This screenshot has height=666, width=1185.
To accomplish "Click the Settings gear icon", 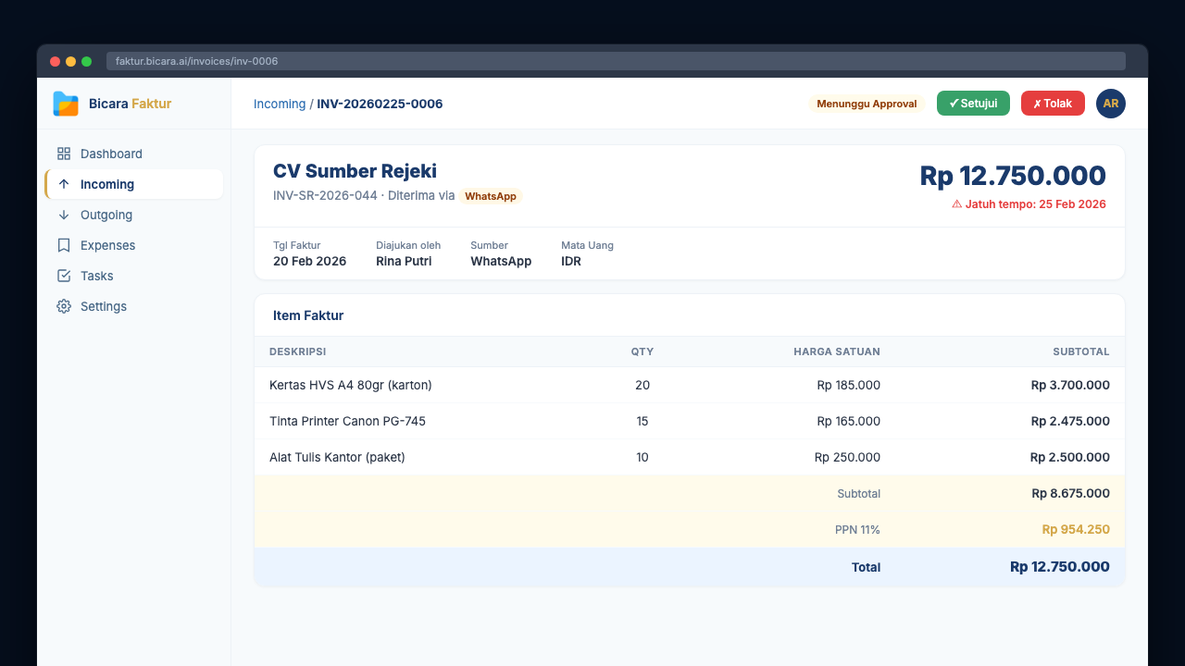I will click(x=64, y=306).
